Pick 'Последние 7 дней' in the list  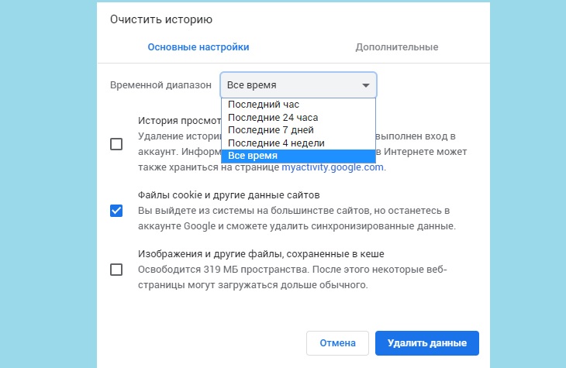click(x=271, y=130)
